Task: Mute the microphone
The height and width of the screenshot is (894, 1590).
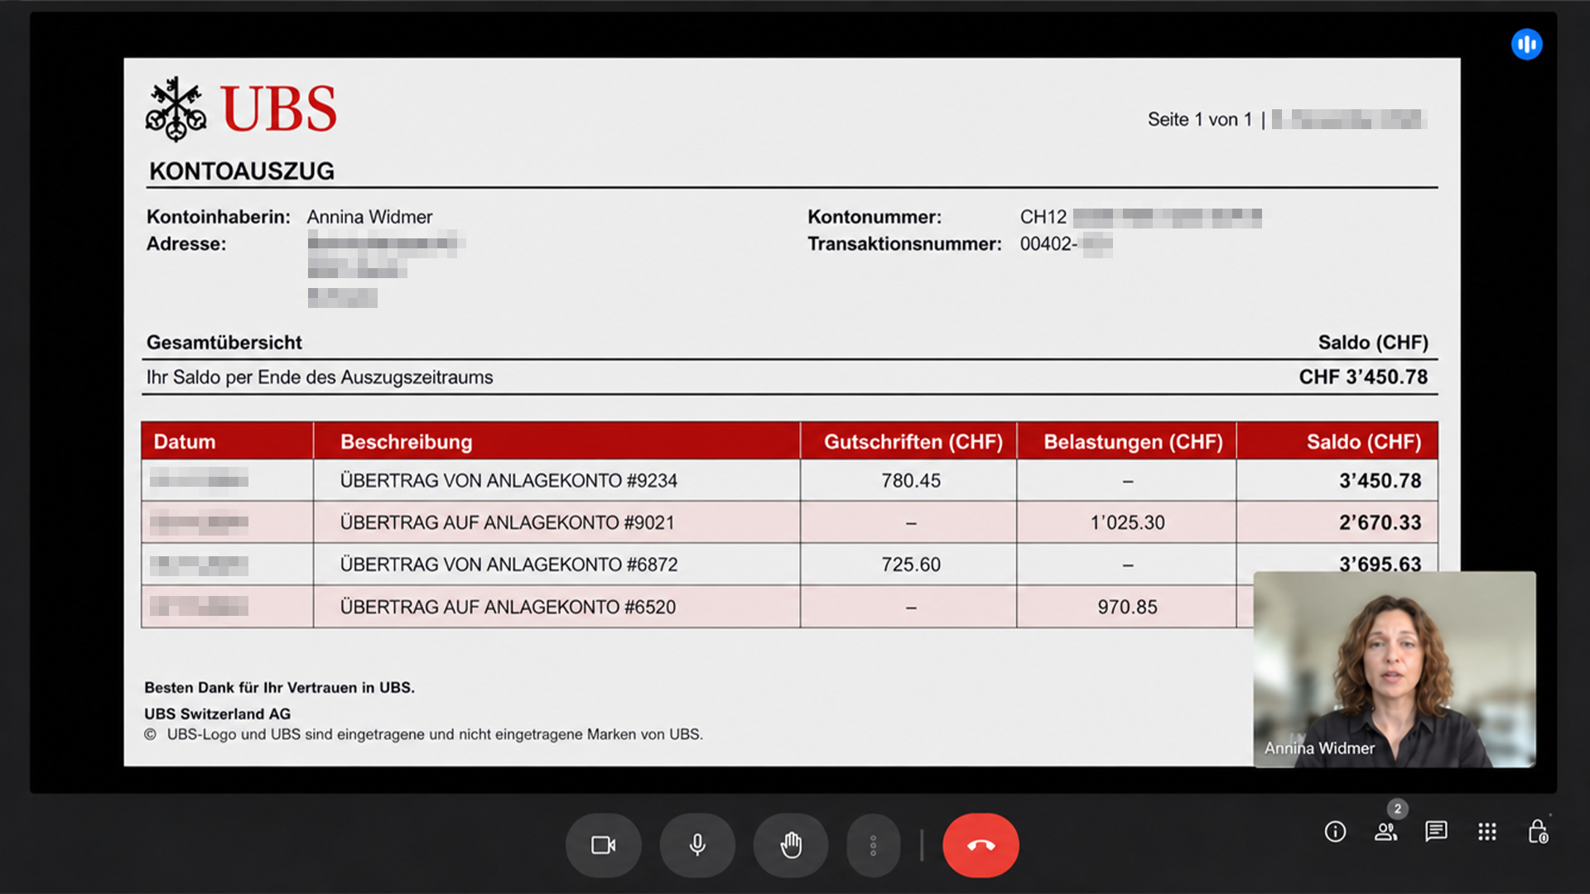Action: click(x=697, y=845)
